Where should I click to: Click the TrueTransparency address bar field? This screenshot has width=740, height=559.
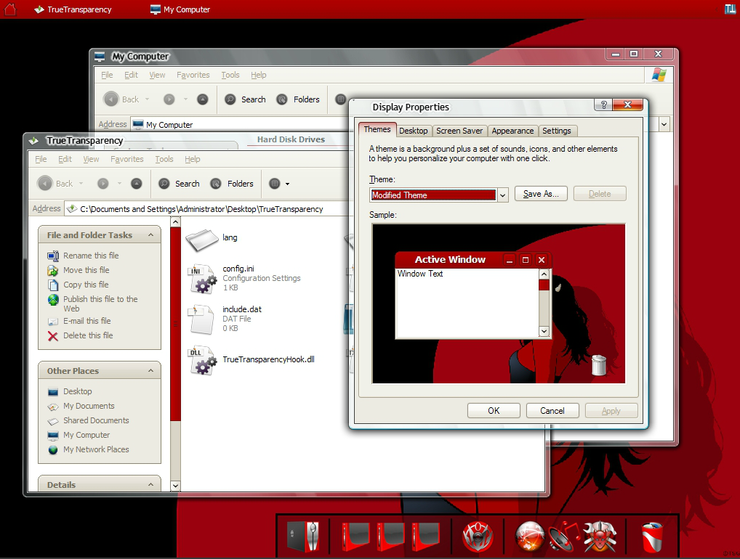click(x=208, y=209)
